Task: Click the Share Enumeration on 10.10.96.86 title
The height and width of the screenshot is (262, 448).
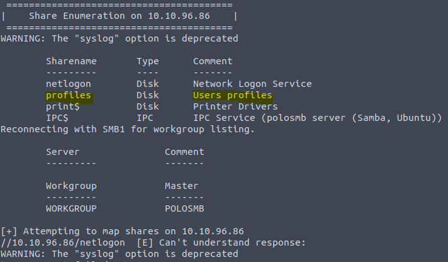Action: 120,16
